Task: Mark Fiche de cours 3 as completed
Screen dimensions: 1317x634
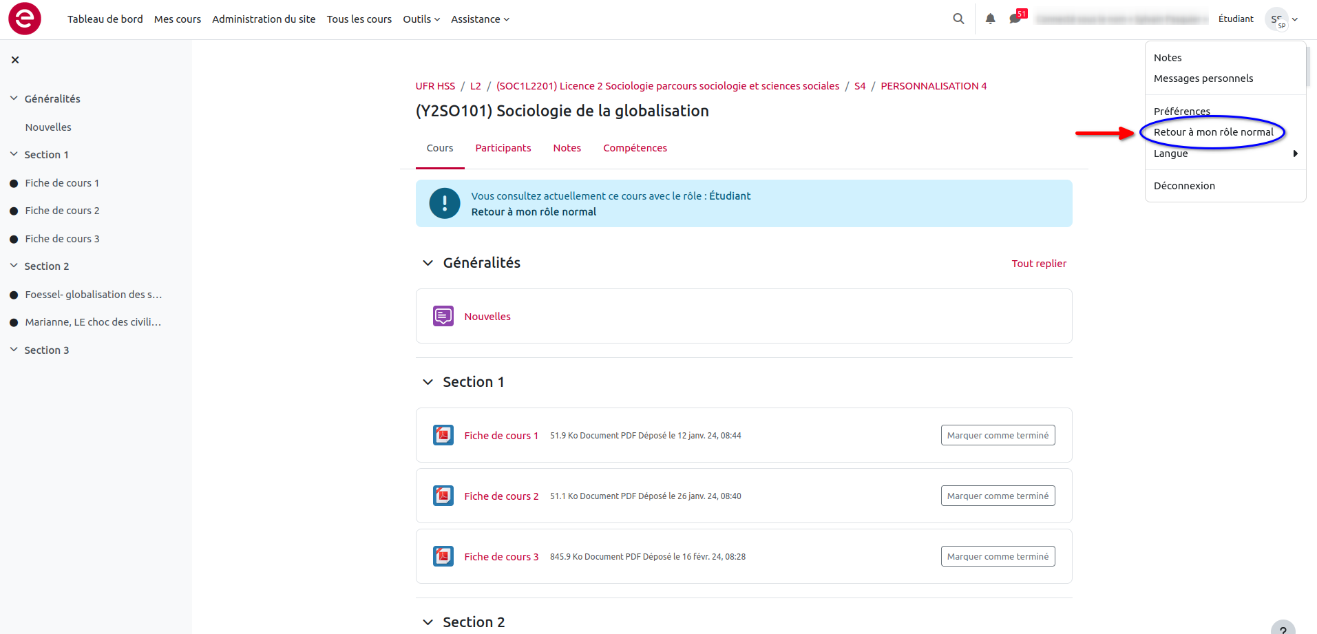Action: (x=998, y=556)
